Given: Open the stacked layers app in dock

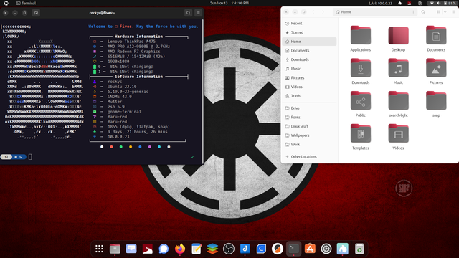Looking at the screenshot, I should (212, 249).
